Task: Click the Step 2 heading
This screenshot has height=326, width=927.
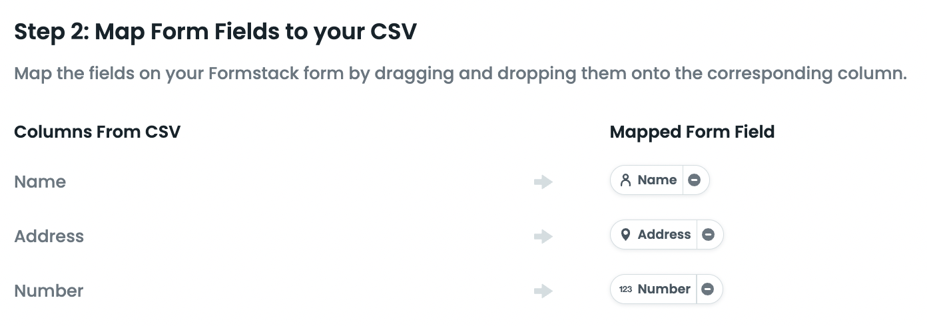Action: 215,32
